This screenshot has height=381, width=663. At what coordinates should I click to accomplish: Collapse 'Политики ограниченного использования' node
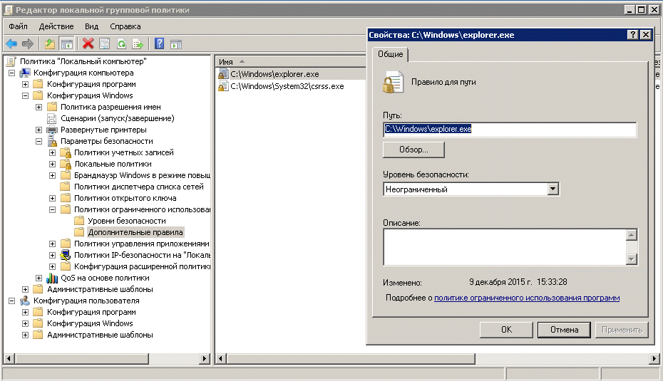(x=53, y=209)
